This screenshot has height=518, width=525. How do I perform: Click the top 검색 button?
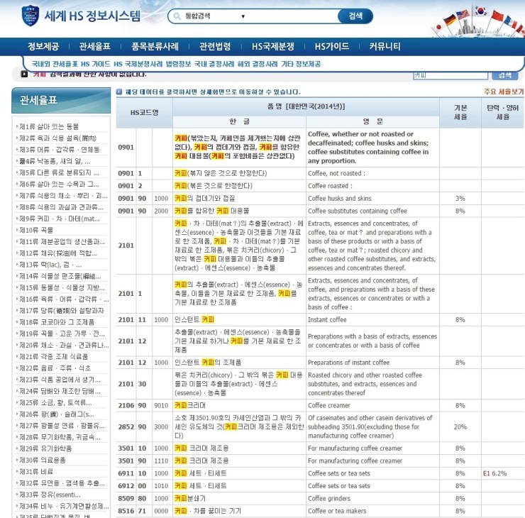[x=355, y=16]
